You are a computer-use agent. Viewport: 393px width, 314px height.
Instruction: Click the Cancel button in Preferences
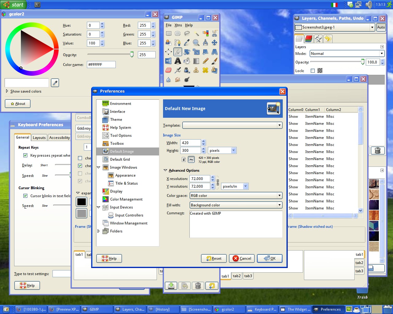[x=242, y=258]
